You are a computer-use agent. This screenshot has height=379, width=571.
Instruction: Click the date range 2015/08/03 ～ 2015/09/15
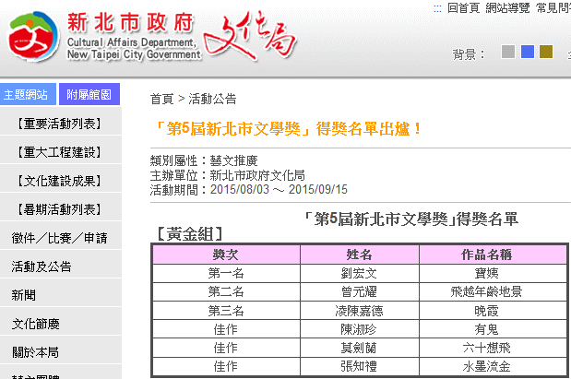pos(279,190)
